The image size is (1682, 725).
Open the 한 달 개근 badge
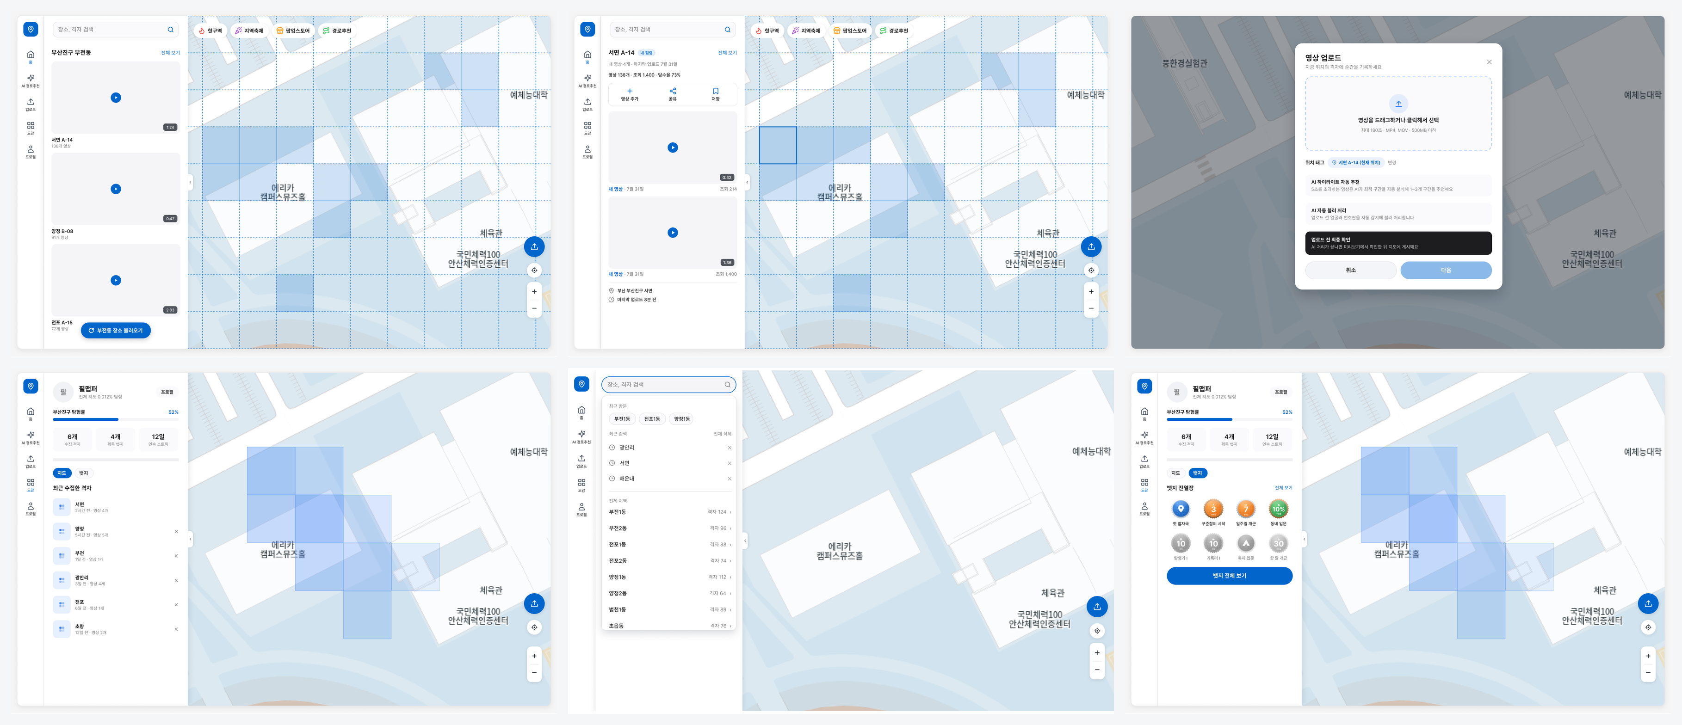click(1279, 544)
